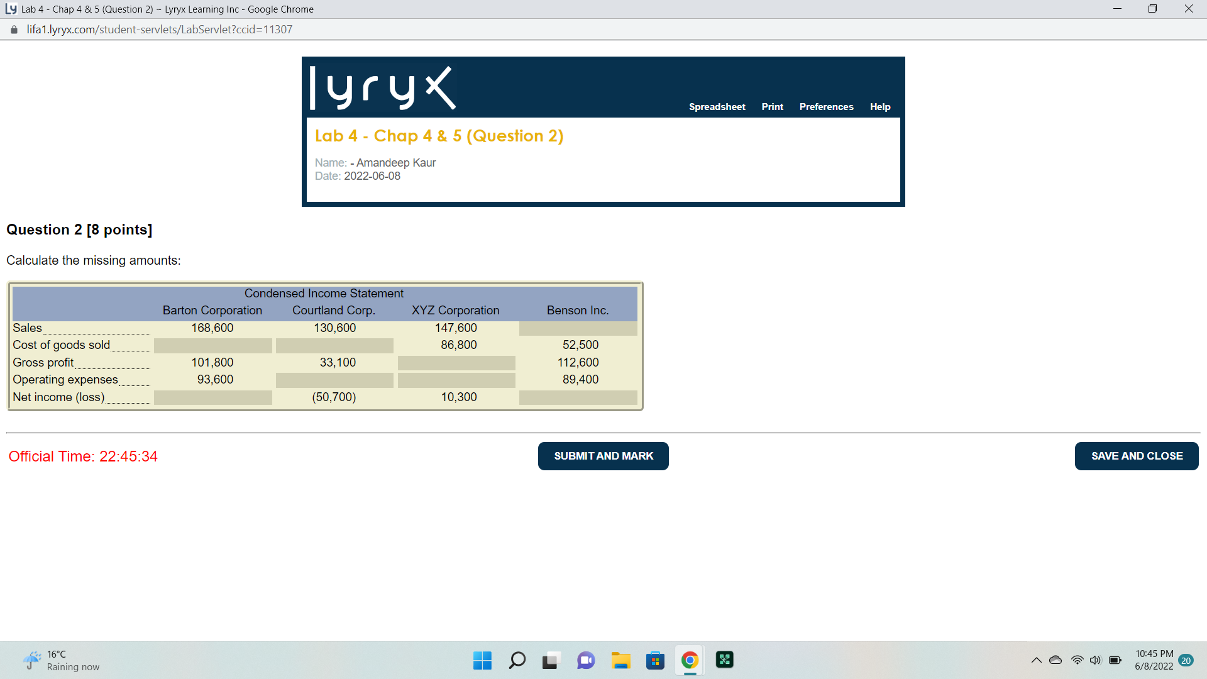This screenshot has width=1207, height=679.
Task: Click the Print menu item
Action: 772,107
